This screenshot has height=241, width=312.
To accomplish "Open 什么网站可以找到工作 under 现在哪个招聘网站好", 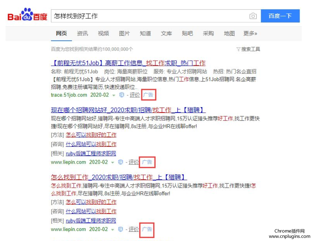I will click(91, 144).
